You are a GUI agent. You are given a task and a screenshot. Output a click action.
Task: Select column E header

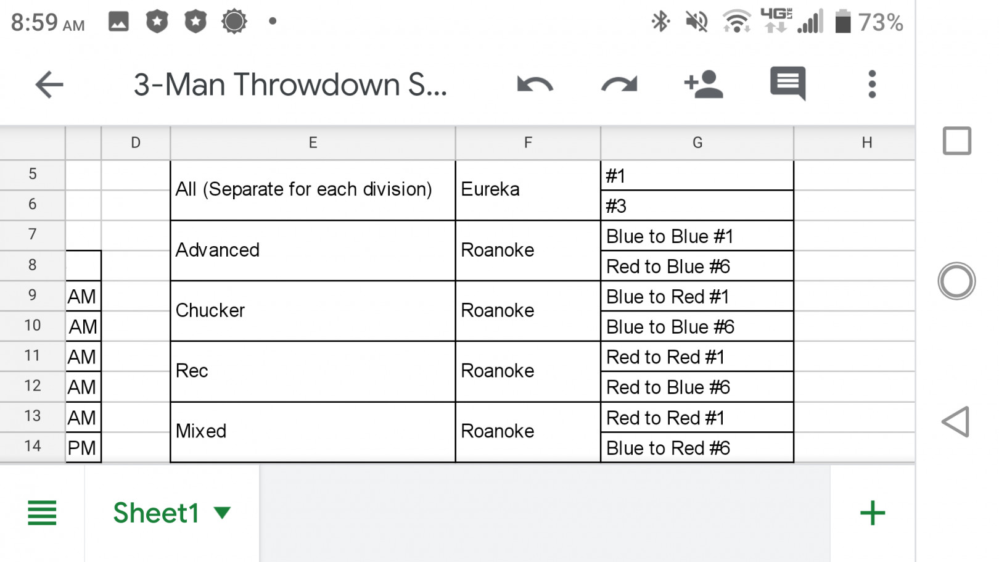click(x=313, y=143)
